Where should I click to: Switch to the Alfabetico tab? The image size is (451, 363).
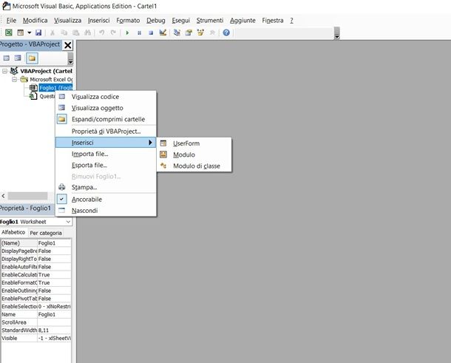(x=13, y=232)
